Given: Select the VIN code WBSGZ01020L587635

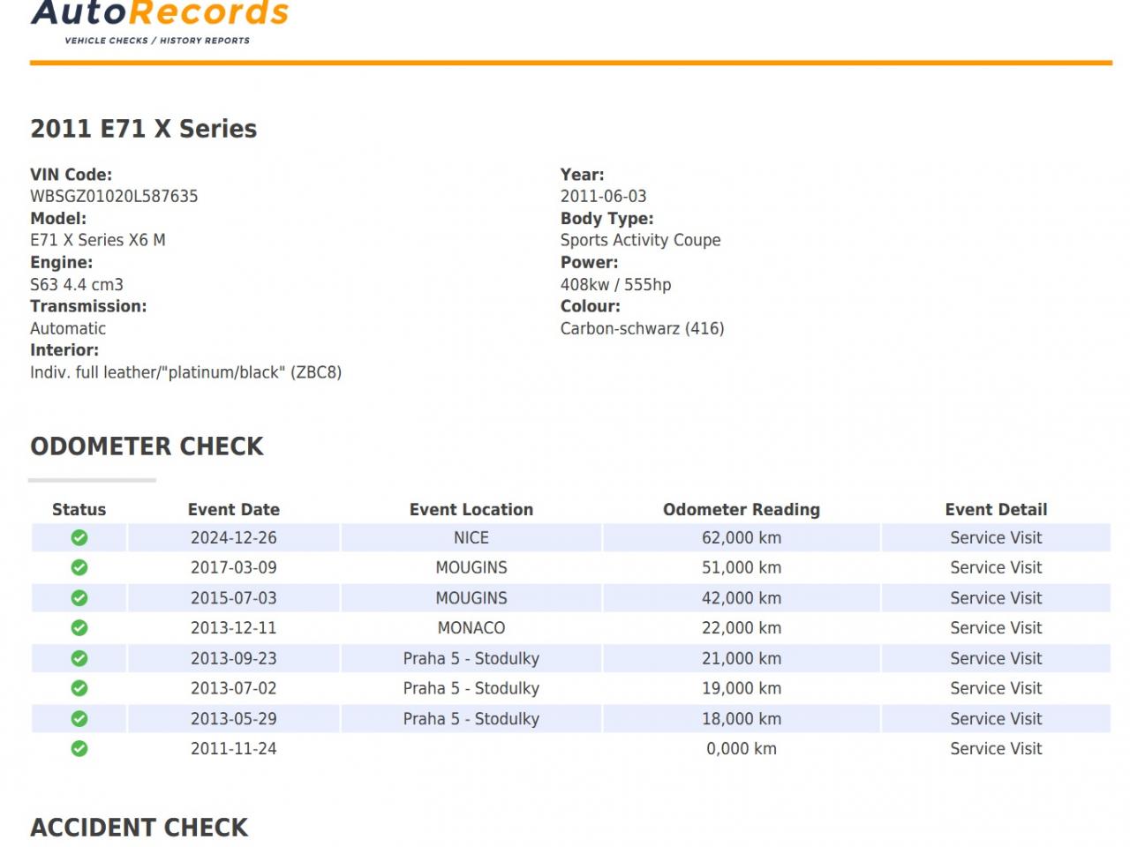Looking at the screenshot, I should tap(114, 196).
